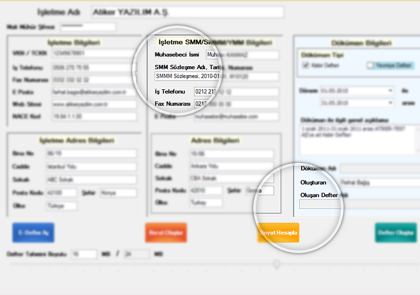Click the Oluşan Defter Adı field

[x=359, y=204]
